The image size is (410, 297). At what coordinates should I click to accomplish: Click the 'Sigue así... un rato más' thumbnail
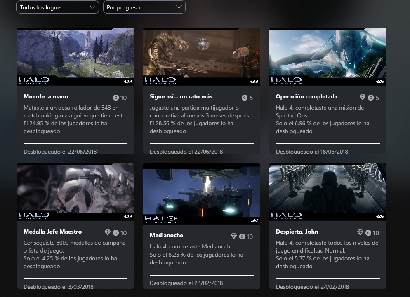tap(202, 56)
